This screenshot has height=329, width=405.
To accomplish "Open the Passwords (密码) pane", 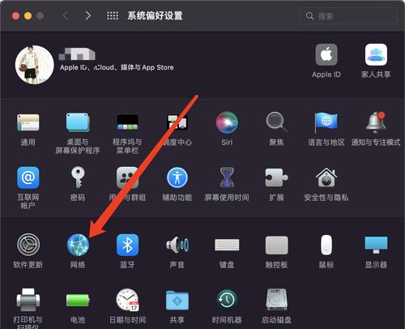I will (x=78, y=177).
